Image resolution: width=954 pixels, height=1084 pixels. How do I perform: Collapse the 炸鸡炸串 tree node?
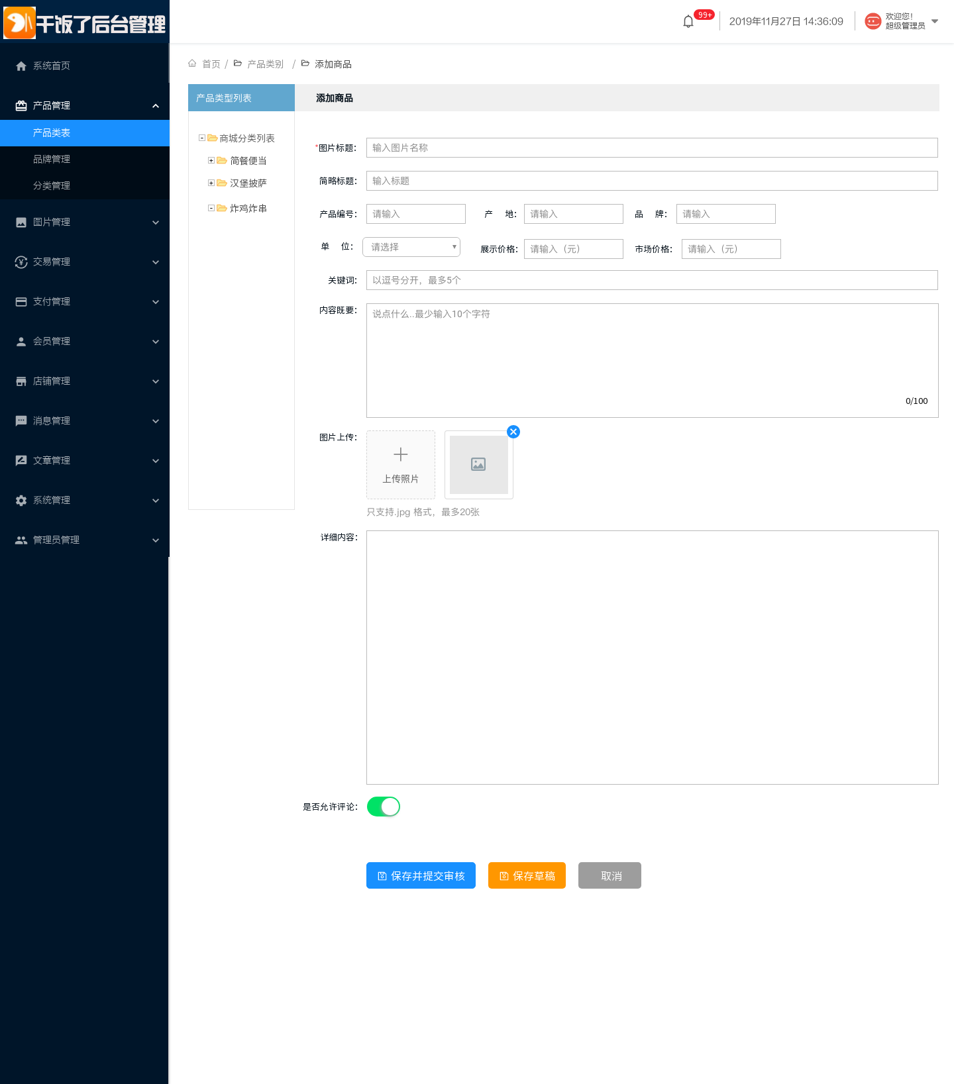[211, 208]
